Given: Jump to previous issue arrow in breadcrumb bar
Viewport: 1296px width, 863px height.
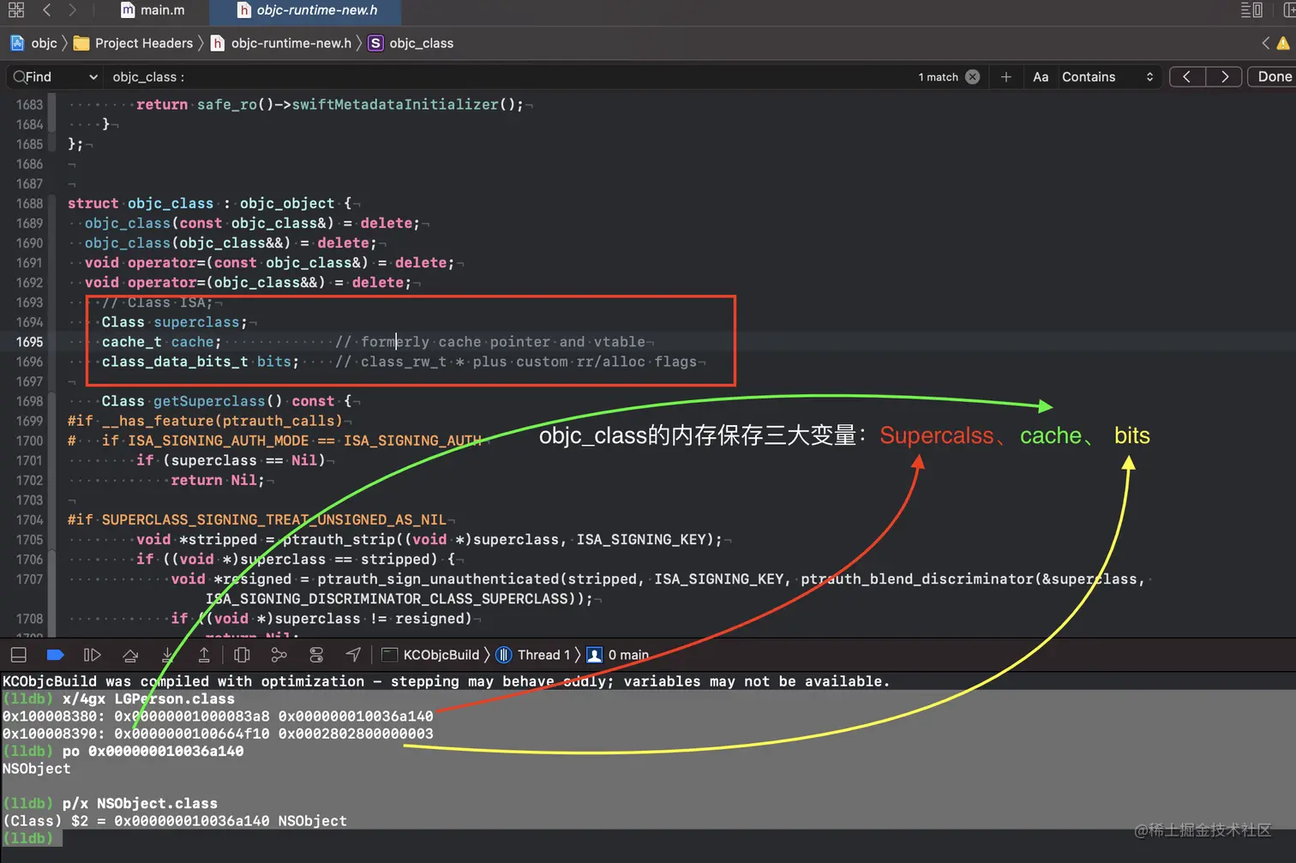Looking at the screenshot, I should click(x=1265, y=43).
